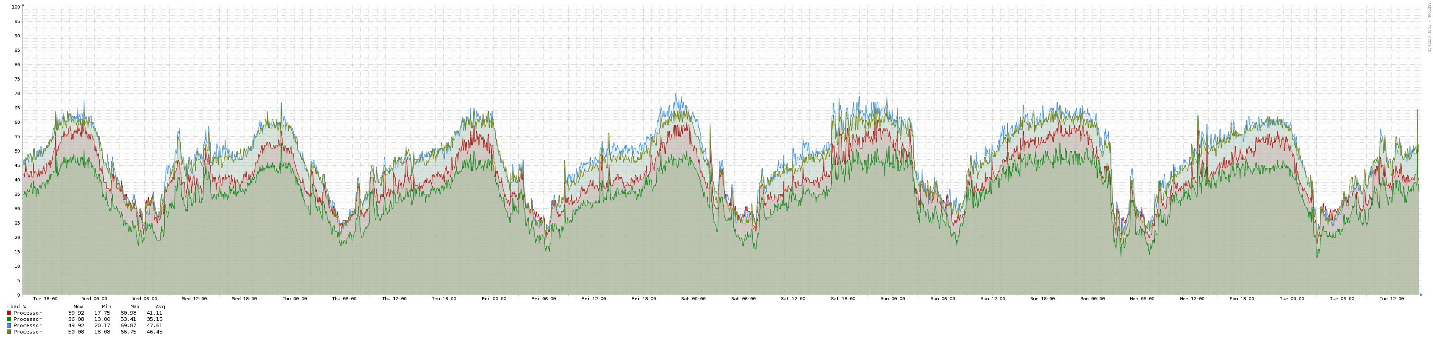Viewport: 1433px width, 338px height.
Task: Click the 'Thu 00:00' time axis label
Action: point(294,299)
